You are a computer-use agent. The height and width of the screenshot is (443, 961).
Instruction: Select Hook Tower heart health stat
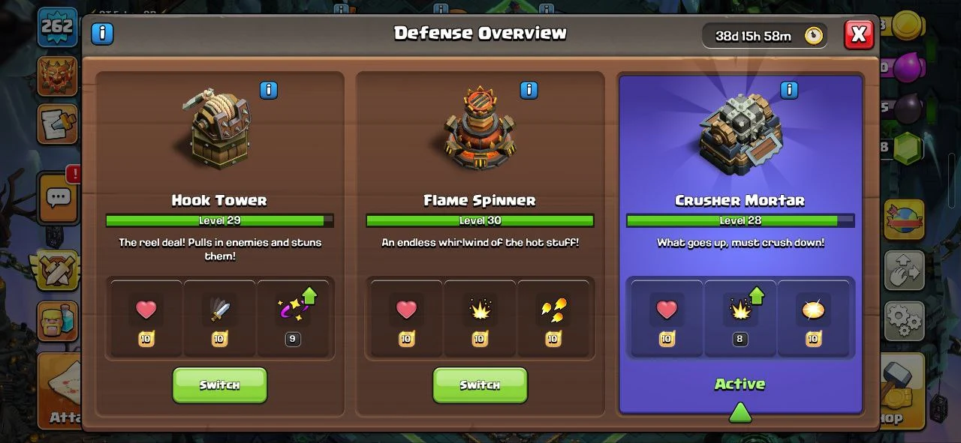[146, 318]
